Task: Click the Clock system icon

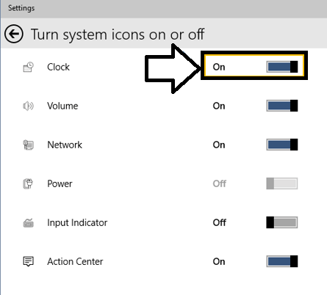Action: pos(28,67)
